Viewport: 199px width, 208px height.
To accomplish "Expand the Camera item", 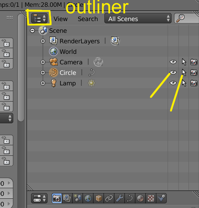I will [x=43, y=62].
